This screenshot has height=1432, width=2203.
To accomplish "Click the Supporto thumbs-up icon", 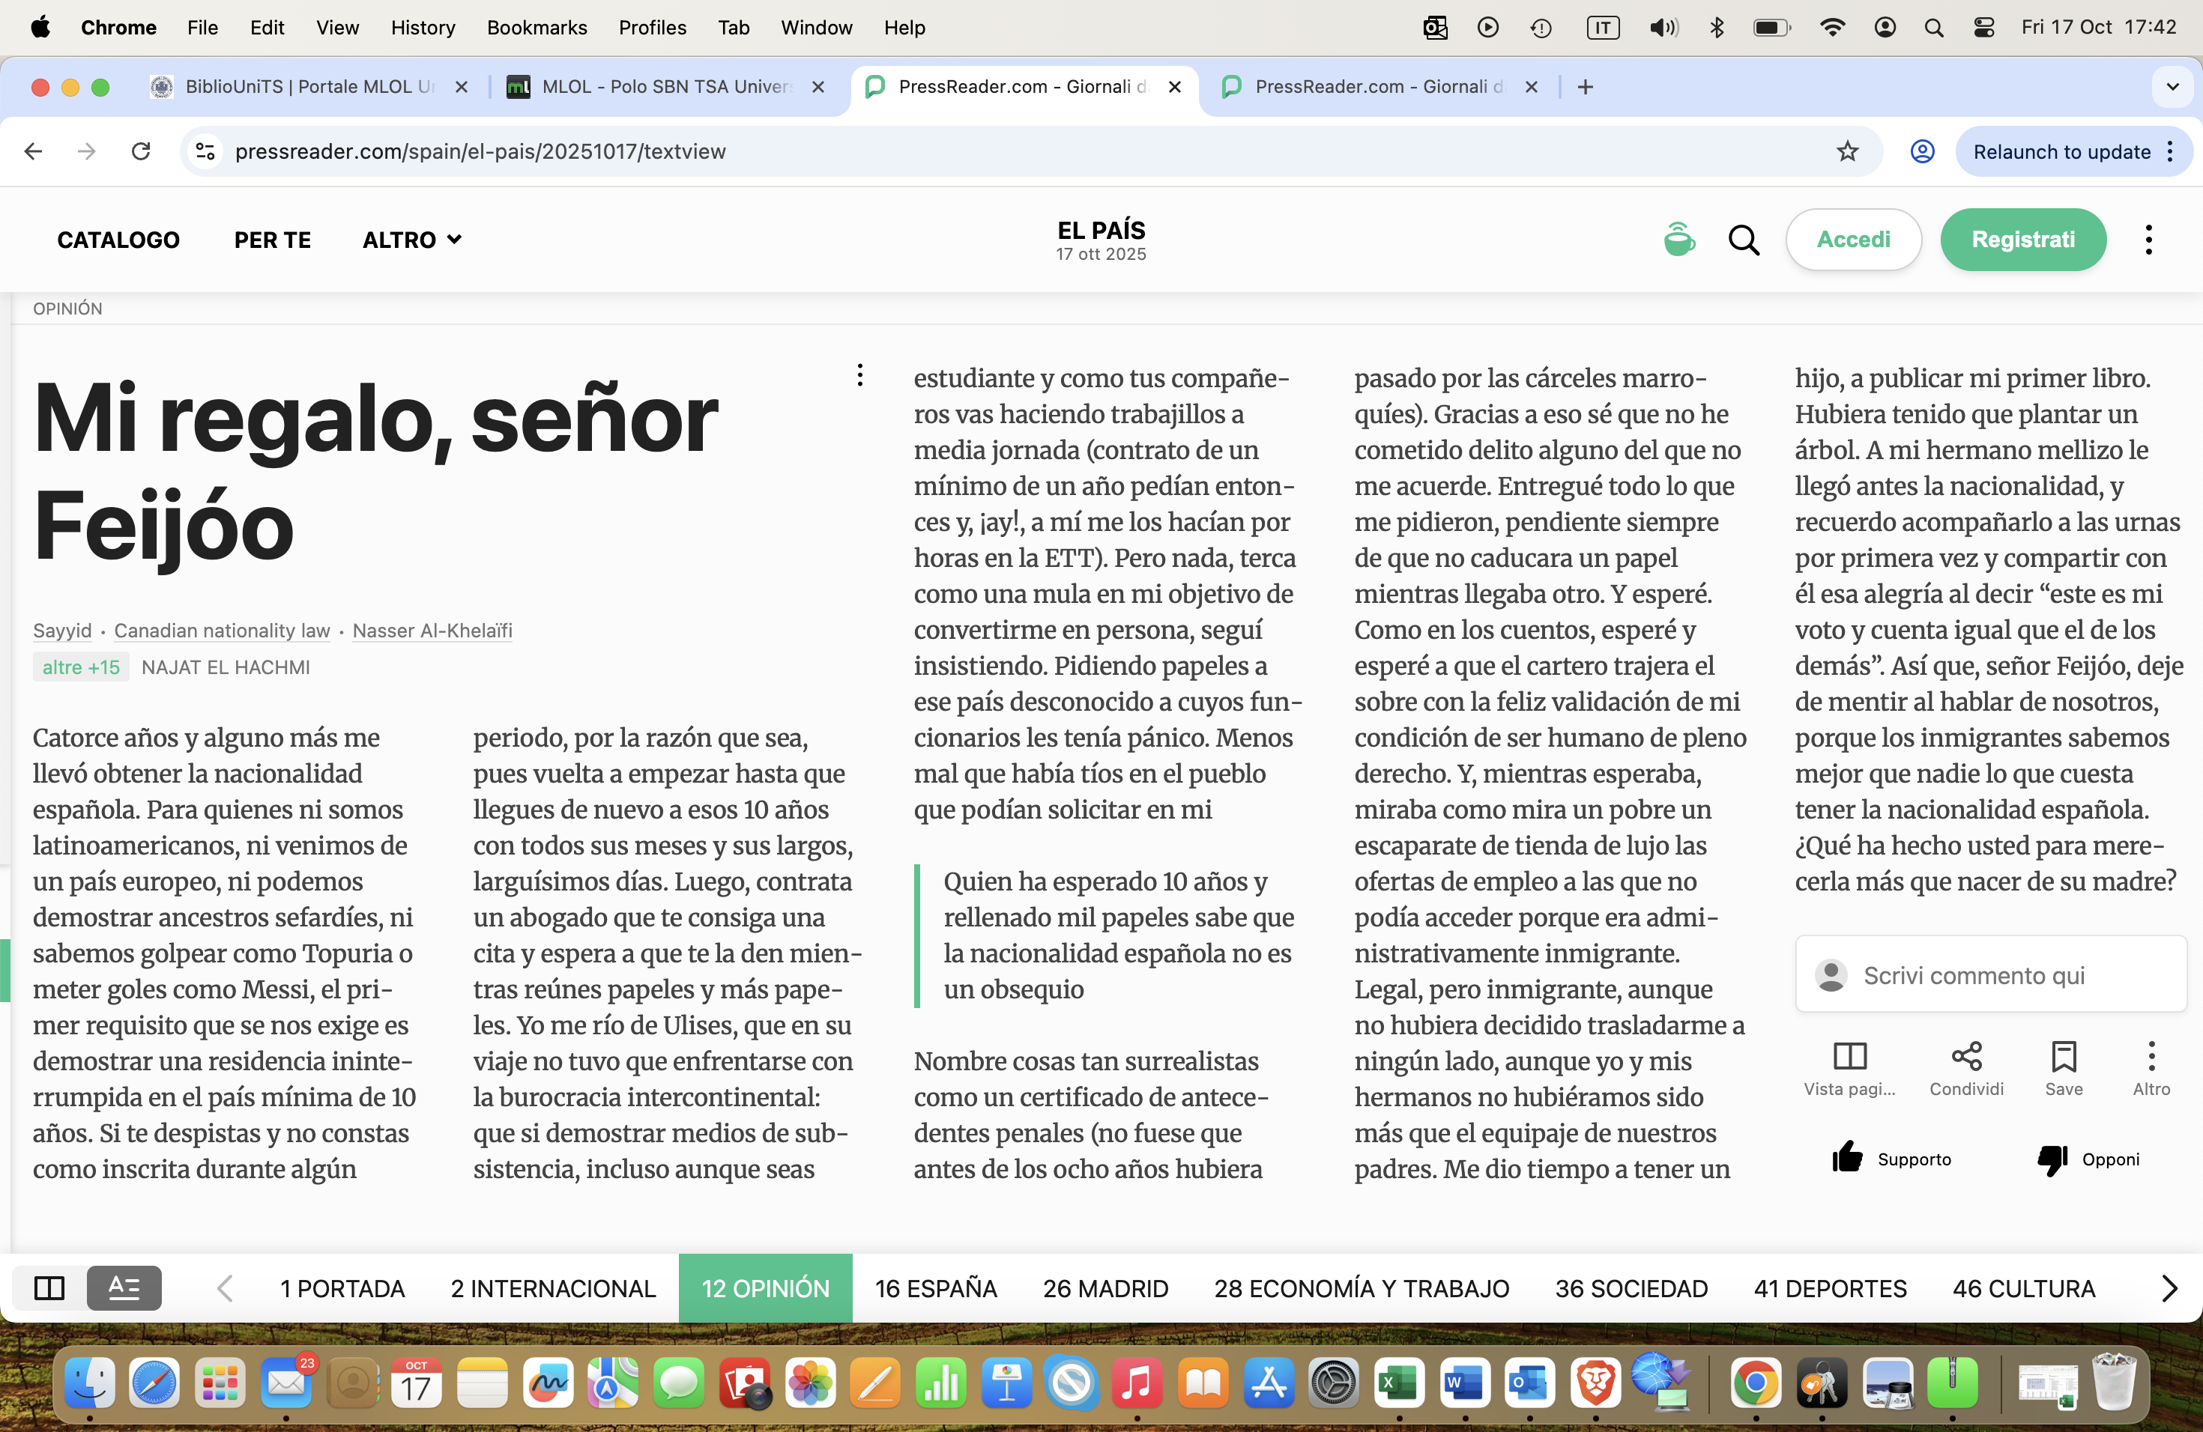I will coord(1846,1158).
